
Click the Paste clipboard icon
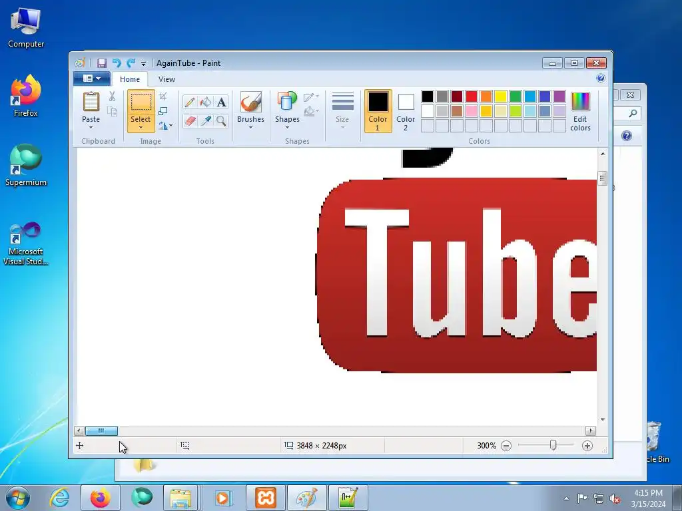[91, 102]
